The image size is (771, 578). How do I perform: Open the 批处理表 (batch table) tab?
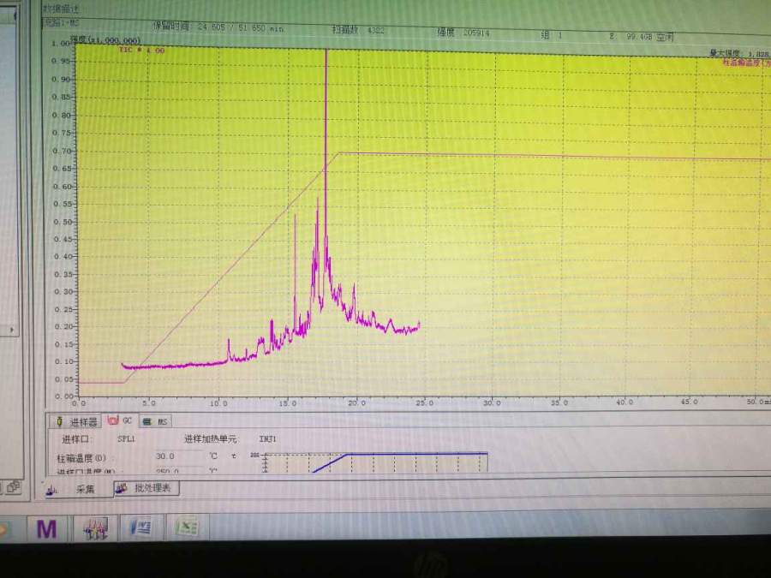(x=146, y=488)
